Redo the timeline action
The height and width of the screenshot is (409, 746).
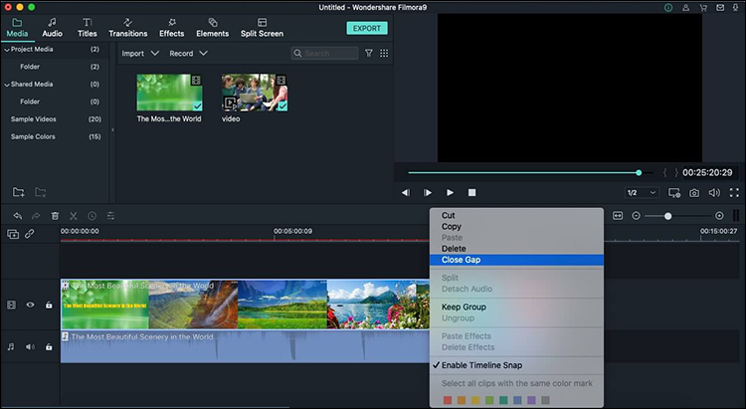(x=36, y=216)
